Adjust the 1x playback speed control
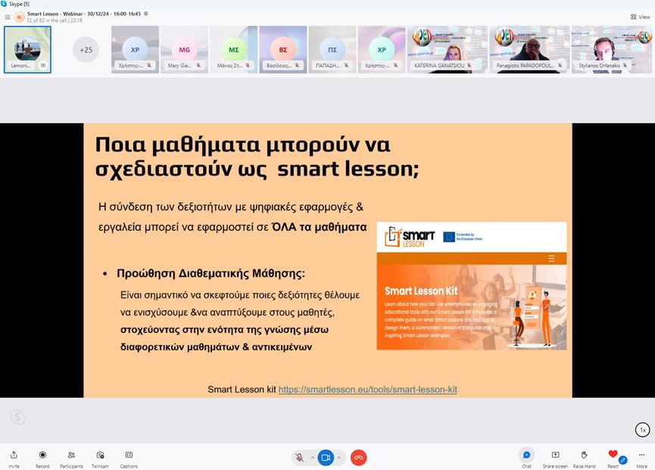 pyautogui.click(x=640, y=429)
